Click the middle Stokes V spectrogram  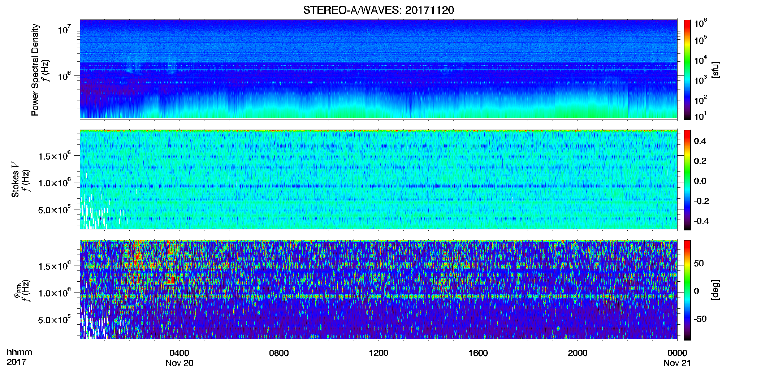click(378, 180)
